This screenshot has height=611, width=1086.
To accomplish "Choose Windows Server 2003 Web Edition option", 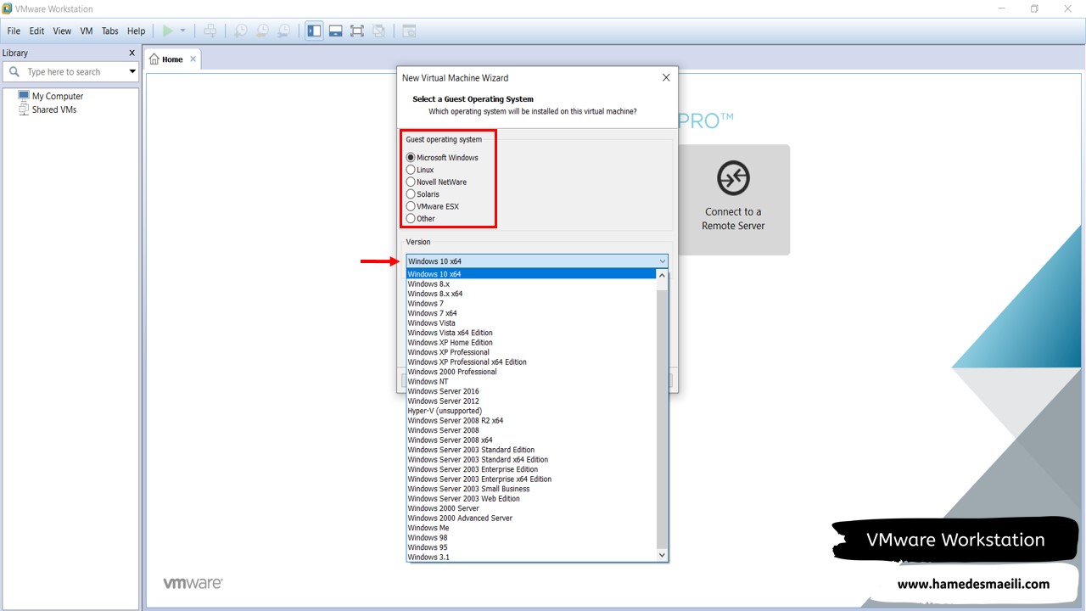I will 531,499.
